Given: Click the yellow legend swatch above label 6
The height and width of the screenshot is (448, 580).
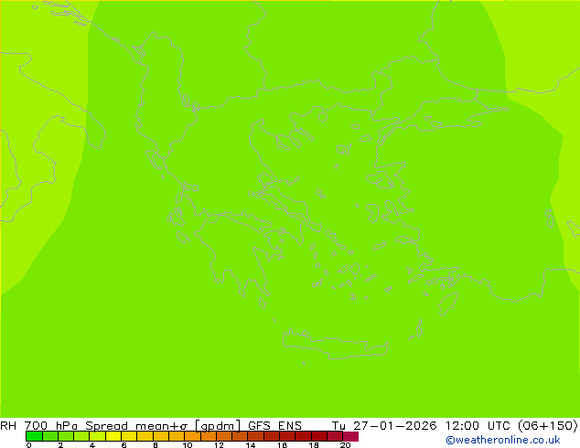Looking at the screenshot, I should pos(129,436).
